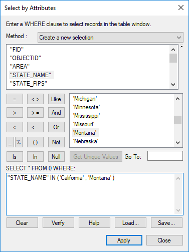Insert the not-equal <> operator
Screen dimensions: 189x252
(x=36, y=99)
